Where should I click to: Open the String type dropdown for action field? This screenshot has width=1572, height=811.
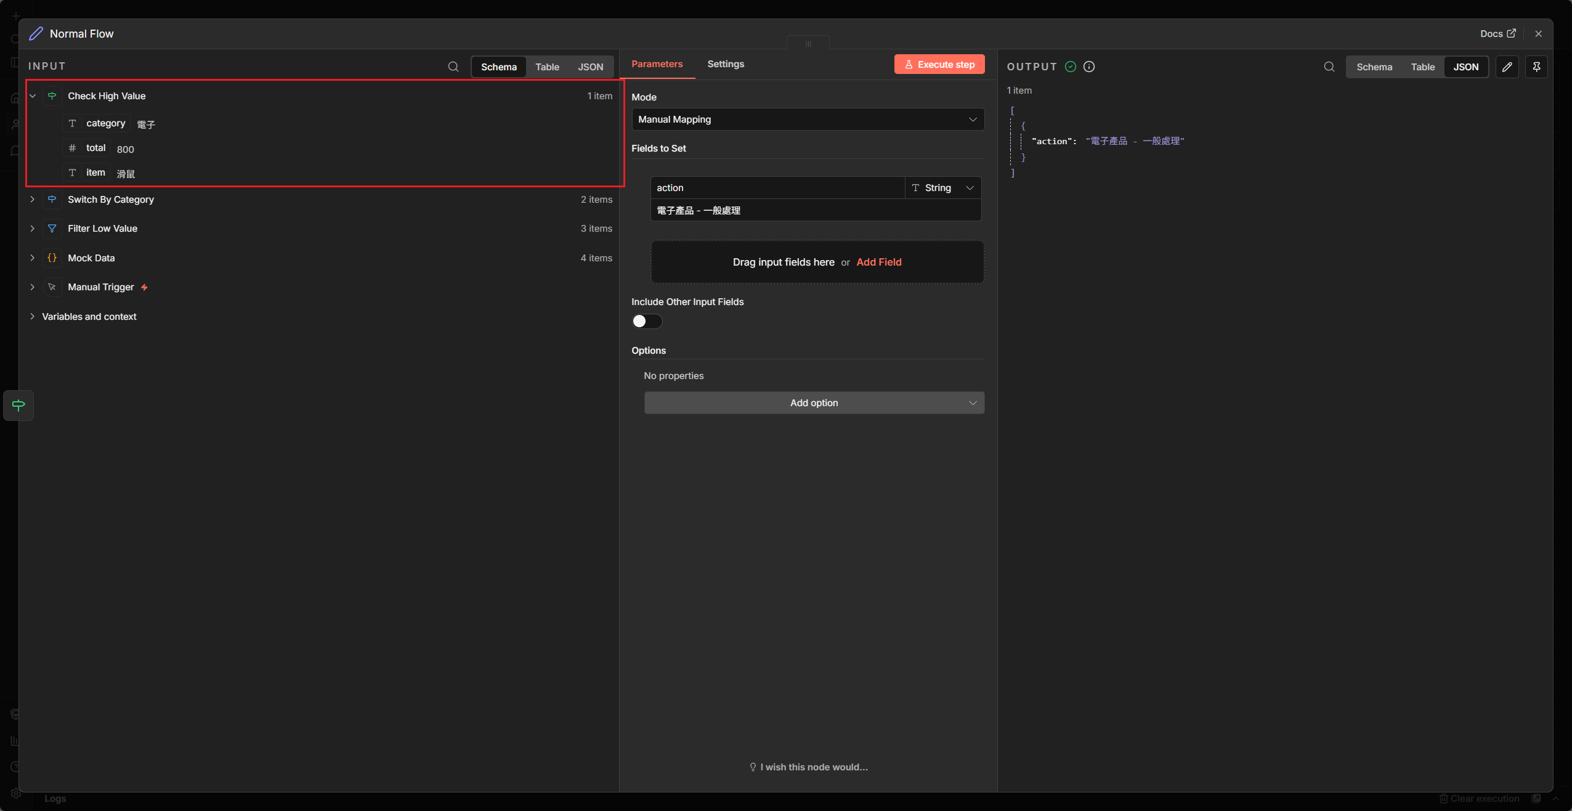tap(942, 188)
